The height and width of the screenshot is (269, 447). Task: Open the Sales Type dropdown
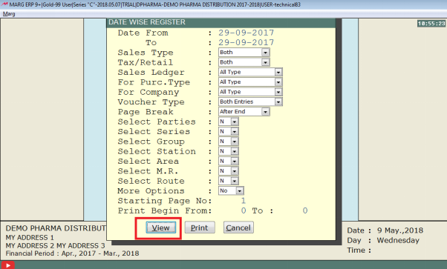(x=265, y=53)
